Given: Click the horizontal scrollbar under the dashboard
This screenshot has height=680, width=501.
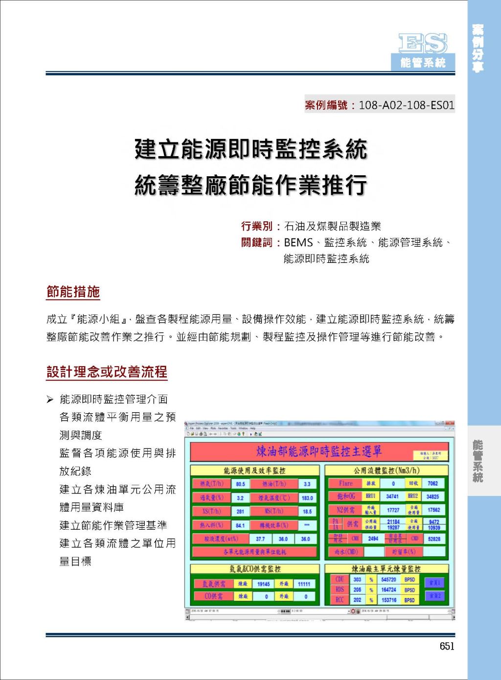Looking at the screenshot, I should point(319,617).
